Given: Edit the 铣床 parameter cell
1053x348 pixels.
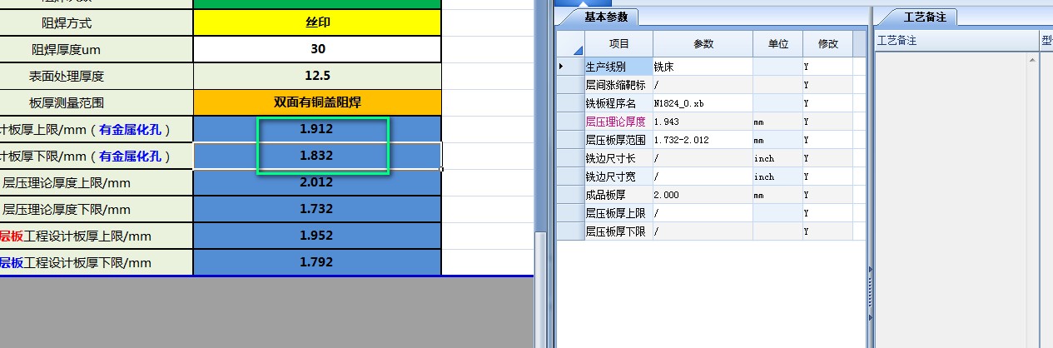Looking at the screenshot, I should (703, 66).
